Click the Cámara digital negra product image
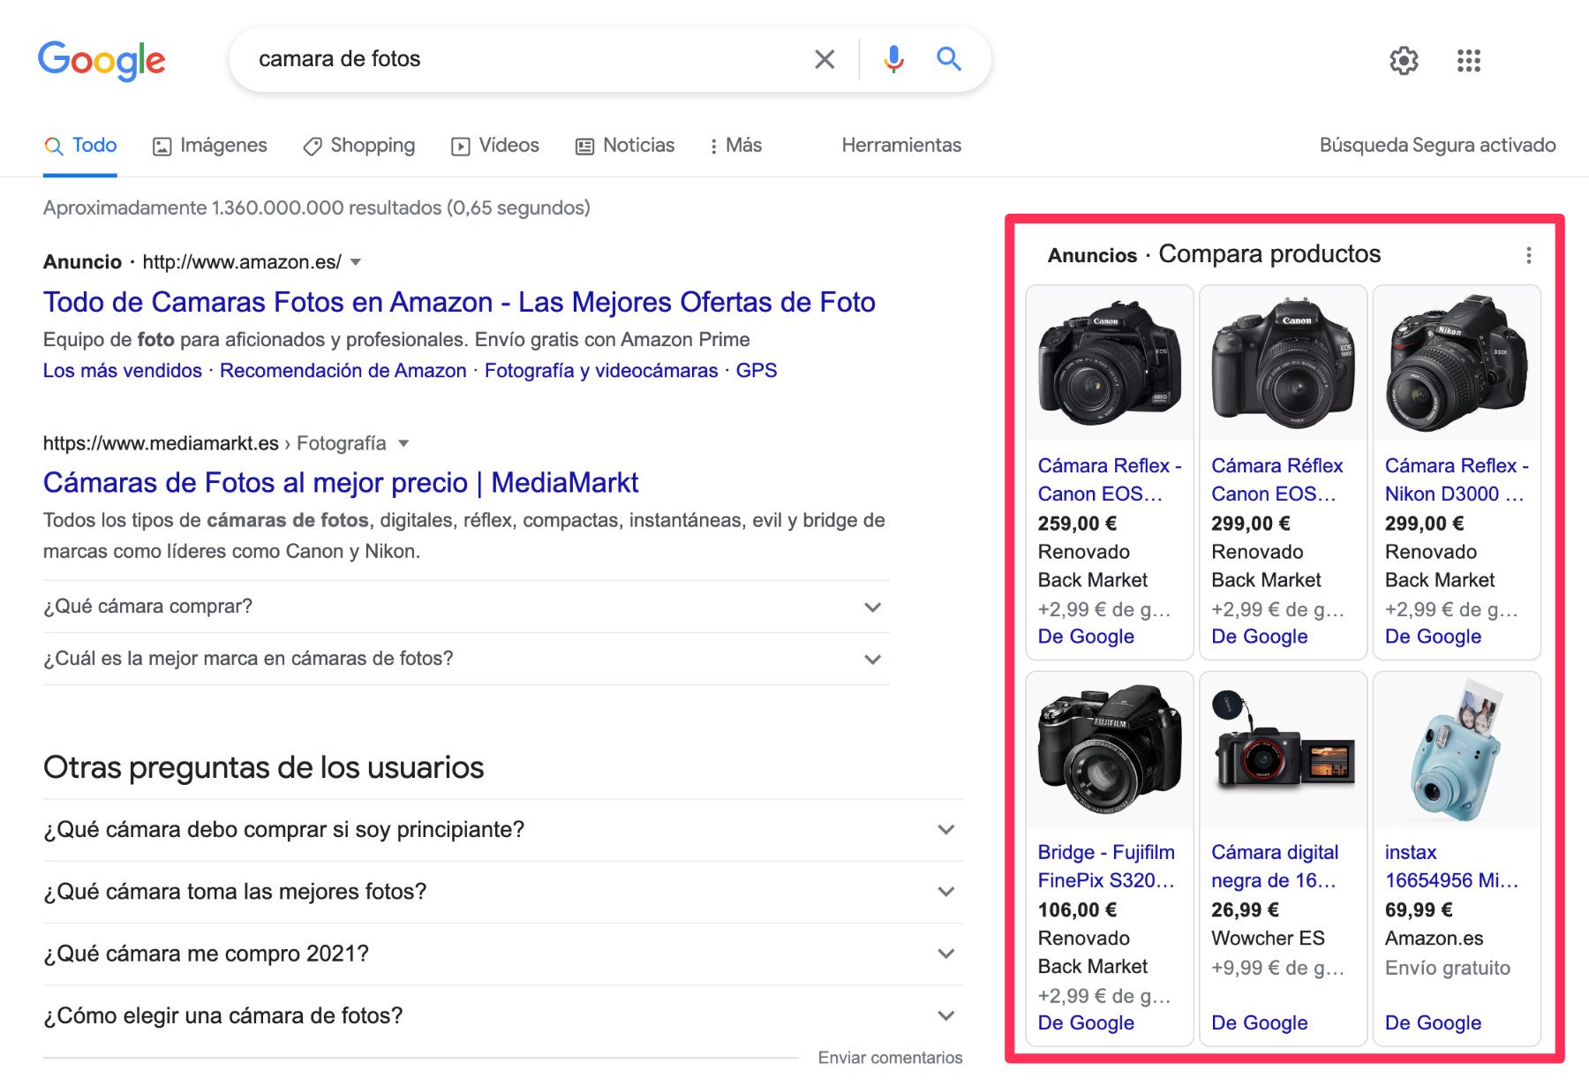The height and width of the screenshot is (1086, 1589). coord(1283,750)
